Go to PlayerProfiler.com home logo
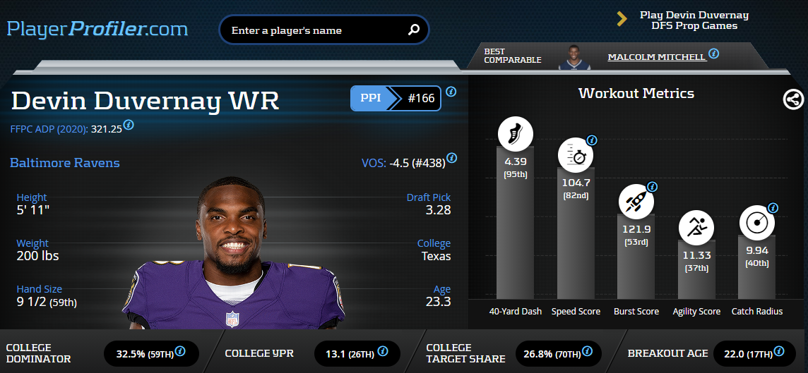Screen dimensions: 808x373 (x=97, y=30)
